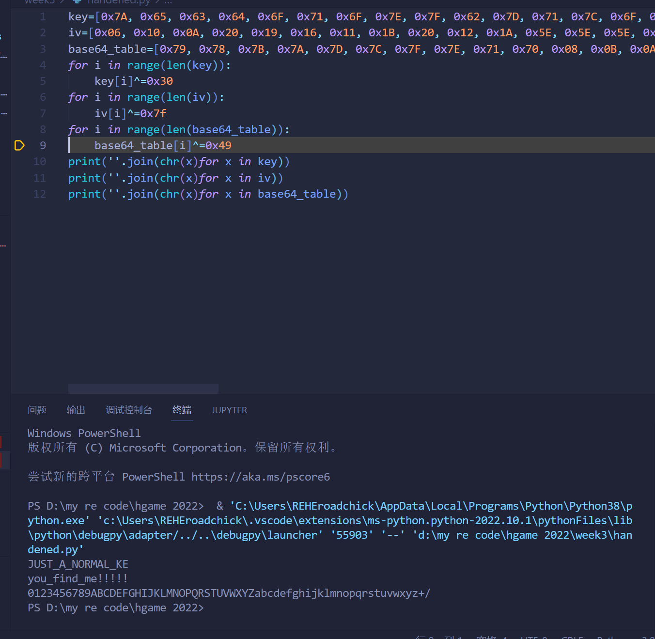Screen dimensions: 655x639
Task: Open the JUPYTER panel tab
Action: point(229,410)
